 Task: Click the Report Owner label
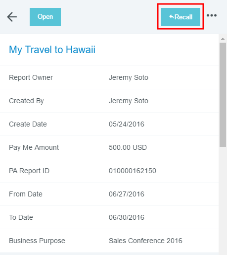click(31, 77)
